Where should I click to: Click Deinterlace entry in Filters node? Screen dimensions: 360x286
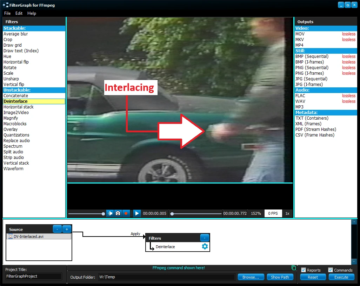[x=165, y=247]
